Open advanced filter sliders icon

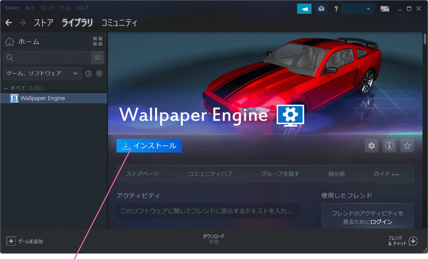[x=98, y=58]
